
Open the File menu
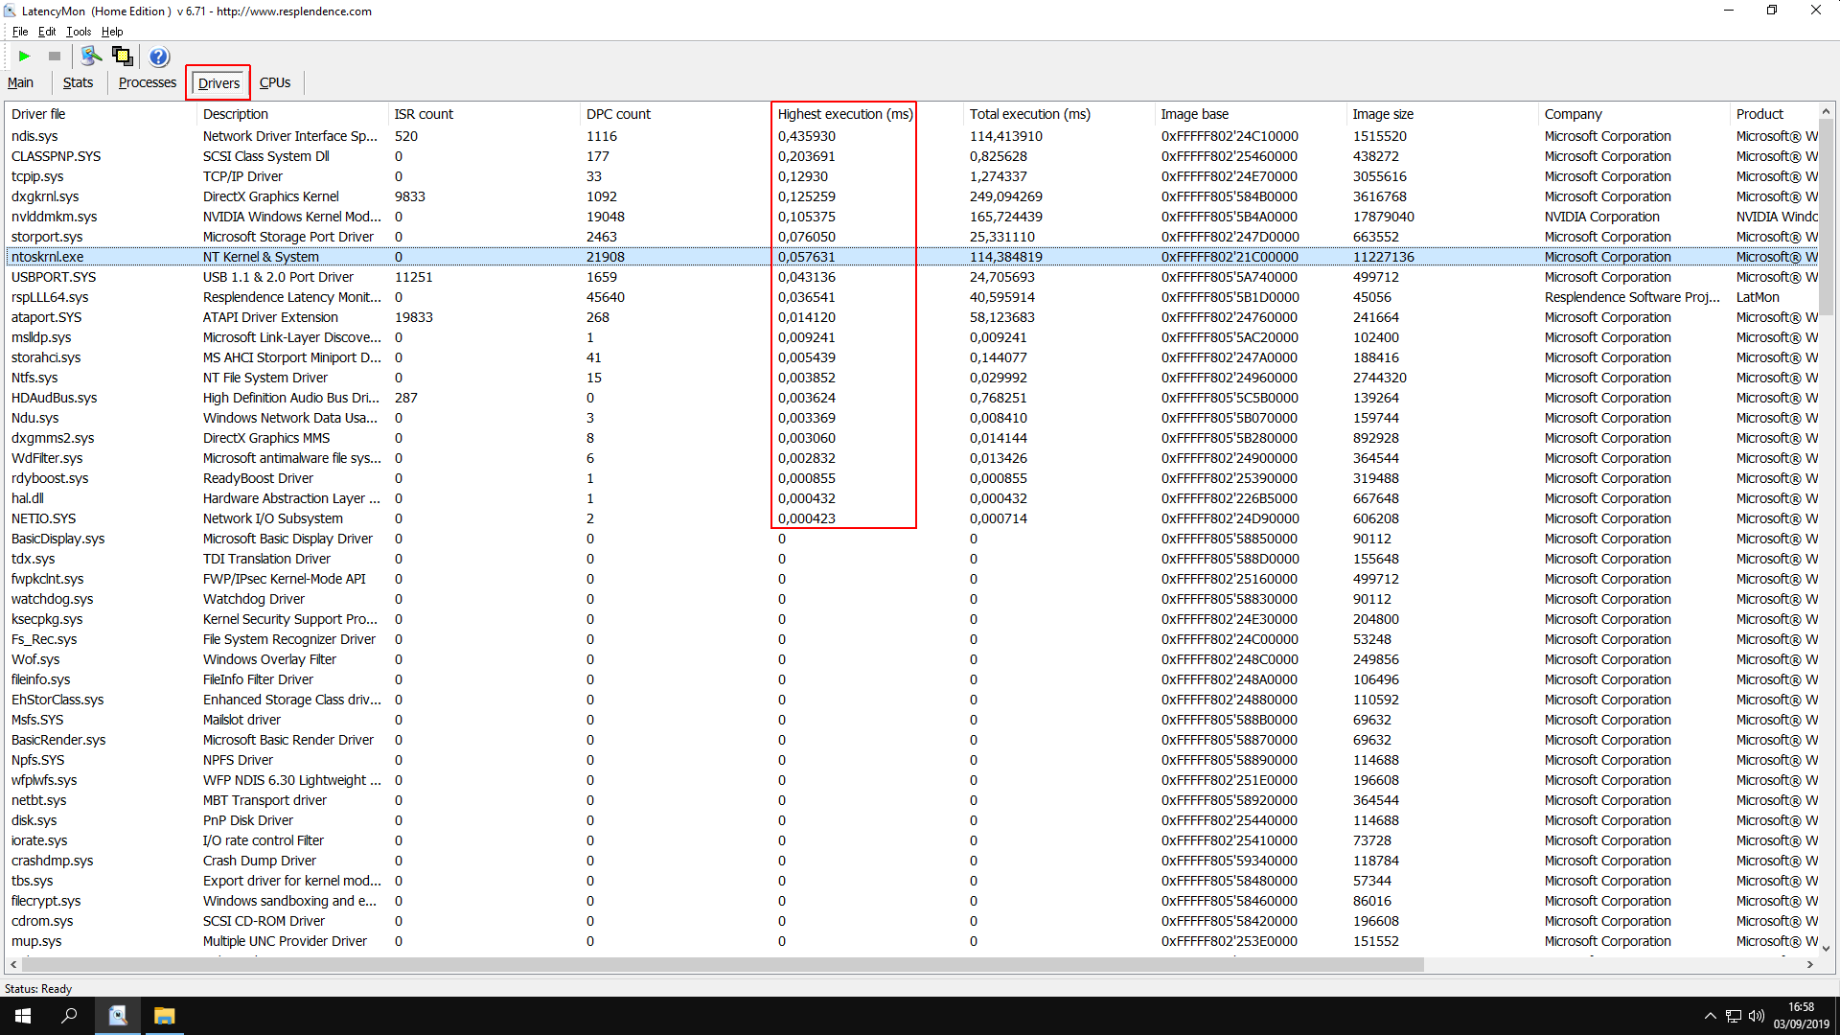20,32
